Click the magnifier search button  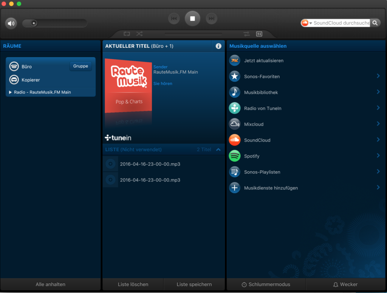[x=375, y=23]
